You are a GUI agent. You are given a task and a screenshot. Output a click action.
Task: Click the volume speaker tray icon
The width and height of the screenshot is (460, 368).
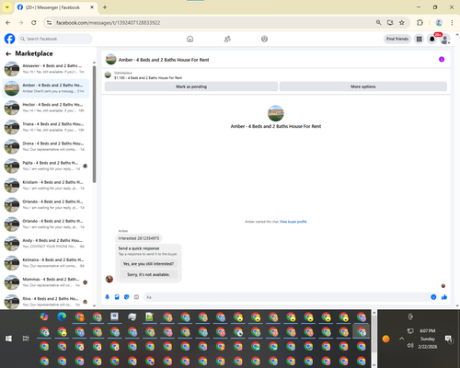[410, 346]
